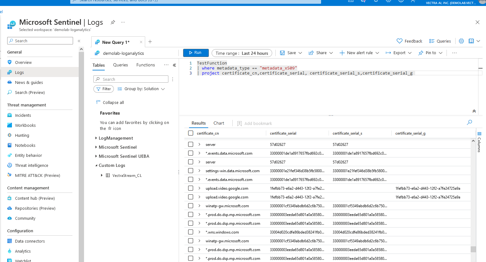The width and height of the screenshot is (486, 262).
Task: Click Collapse all in the tables list
Action: point(110,102)
